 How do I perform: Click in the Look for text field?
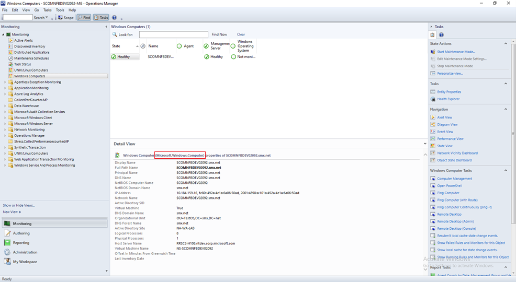(173, 34)
